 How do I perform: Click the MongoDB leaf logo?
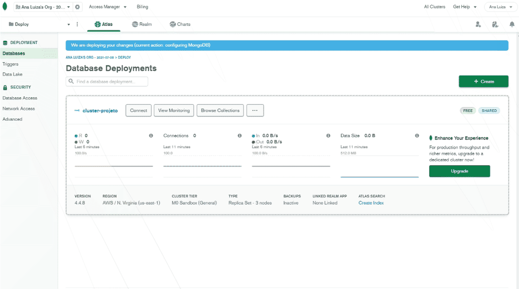coord(5,7)
